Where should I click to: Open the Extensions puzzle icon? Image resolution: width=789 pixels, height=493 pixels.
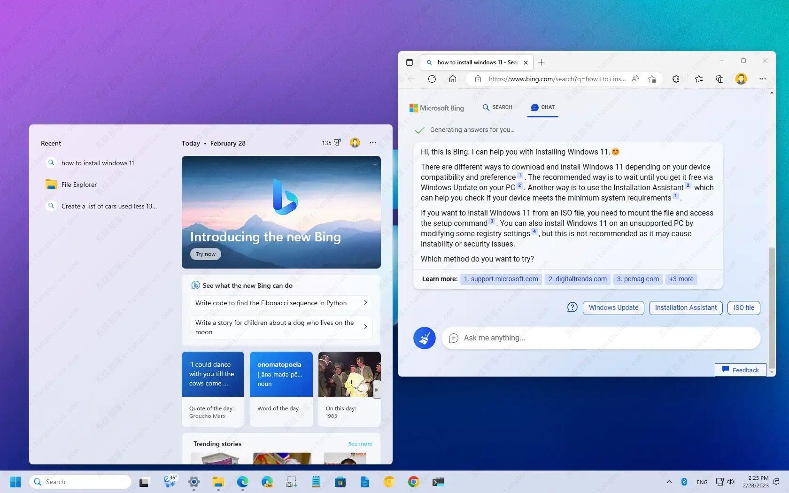pos(676,79)
